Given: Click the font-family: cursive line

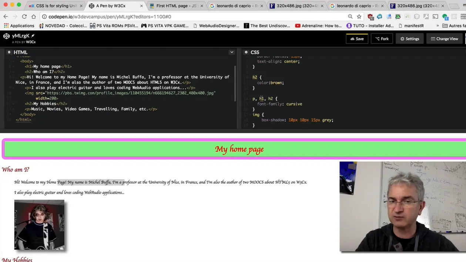Looking at the screenshot, I should pyautogui.click(x=279, y=104).
